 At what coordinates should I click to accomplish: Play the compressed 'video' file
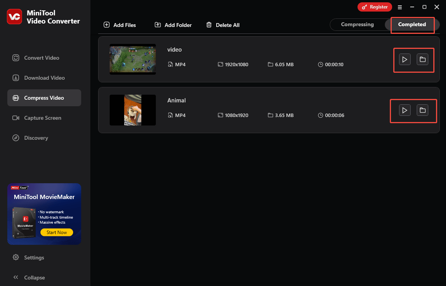(404, 60)
